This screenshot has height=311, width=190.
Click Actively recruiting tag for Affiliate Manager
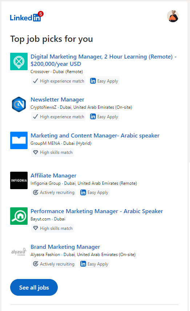click(53, 192)
